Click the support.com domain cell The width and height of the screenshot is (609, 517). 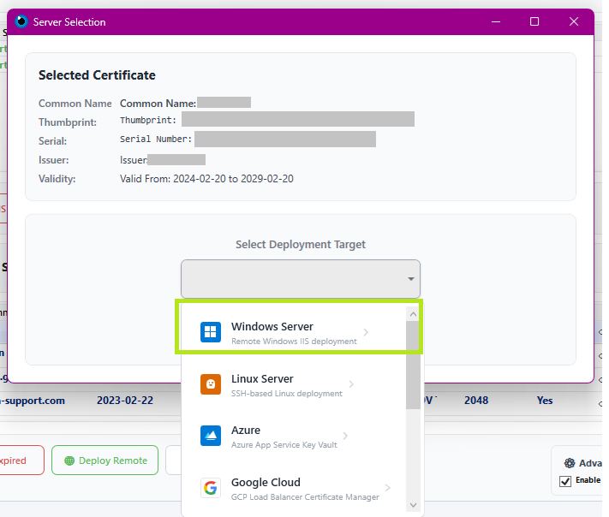click(x=33, y=401)
